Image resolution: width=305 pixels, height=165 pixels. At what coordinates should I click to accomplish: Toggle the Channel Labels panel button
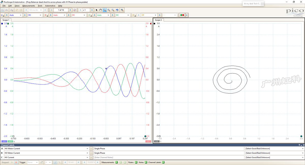(x=163, y=162)
